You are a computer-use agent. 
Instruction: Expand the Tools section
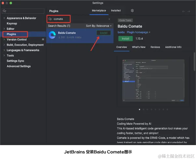4,55
